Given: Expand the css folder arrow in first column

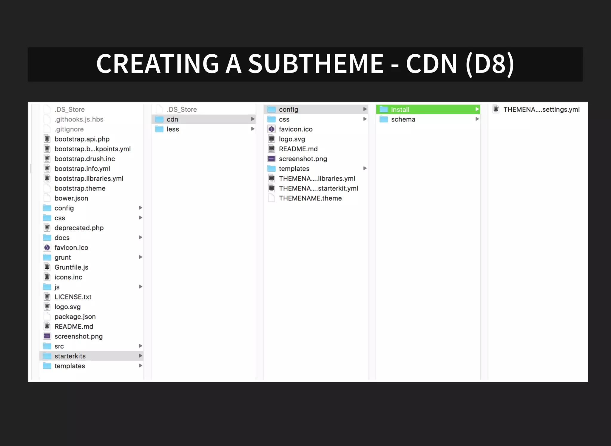Looking at the screenshot, I should (x=141, y=217).
